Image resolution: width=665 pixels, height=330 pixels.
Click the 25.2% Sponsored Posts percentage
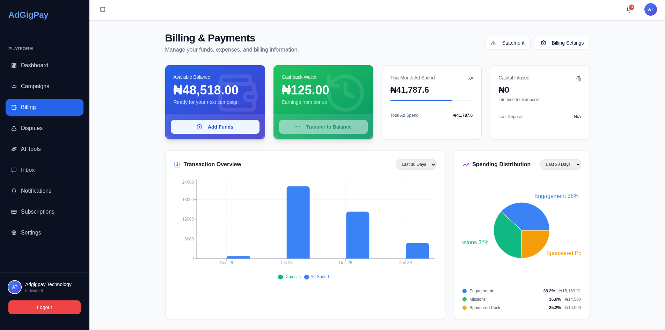pos(555,308)
